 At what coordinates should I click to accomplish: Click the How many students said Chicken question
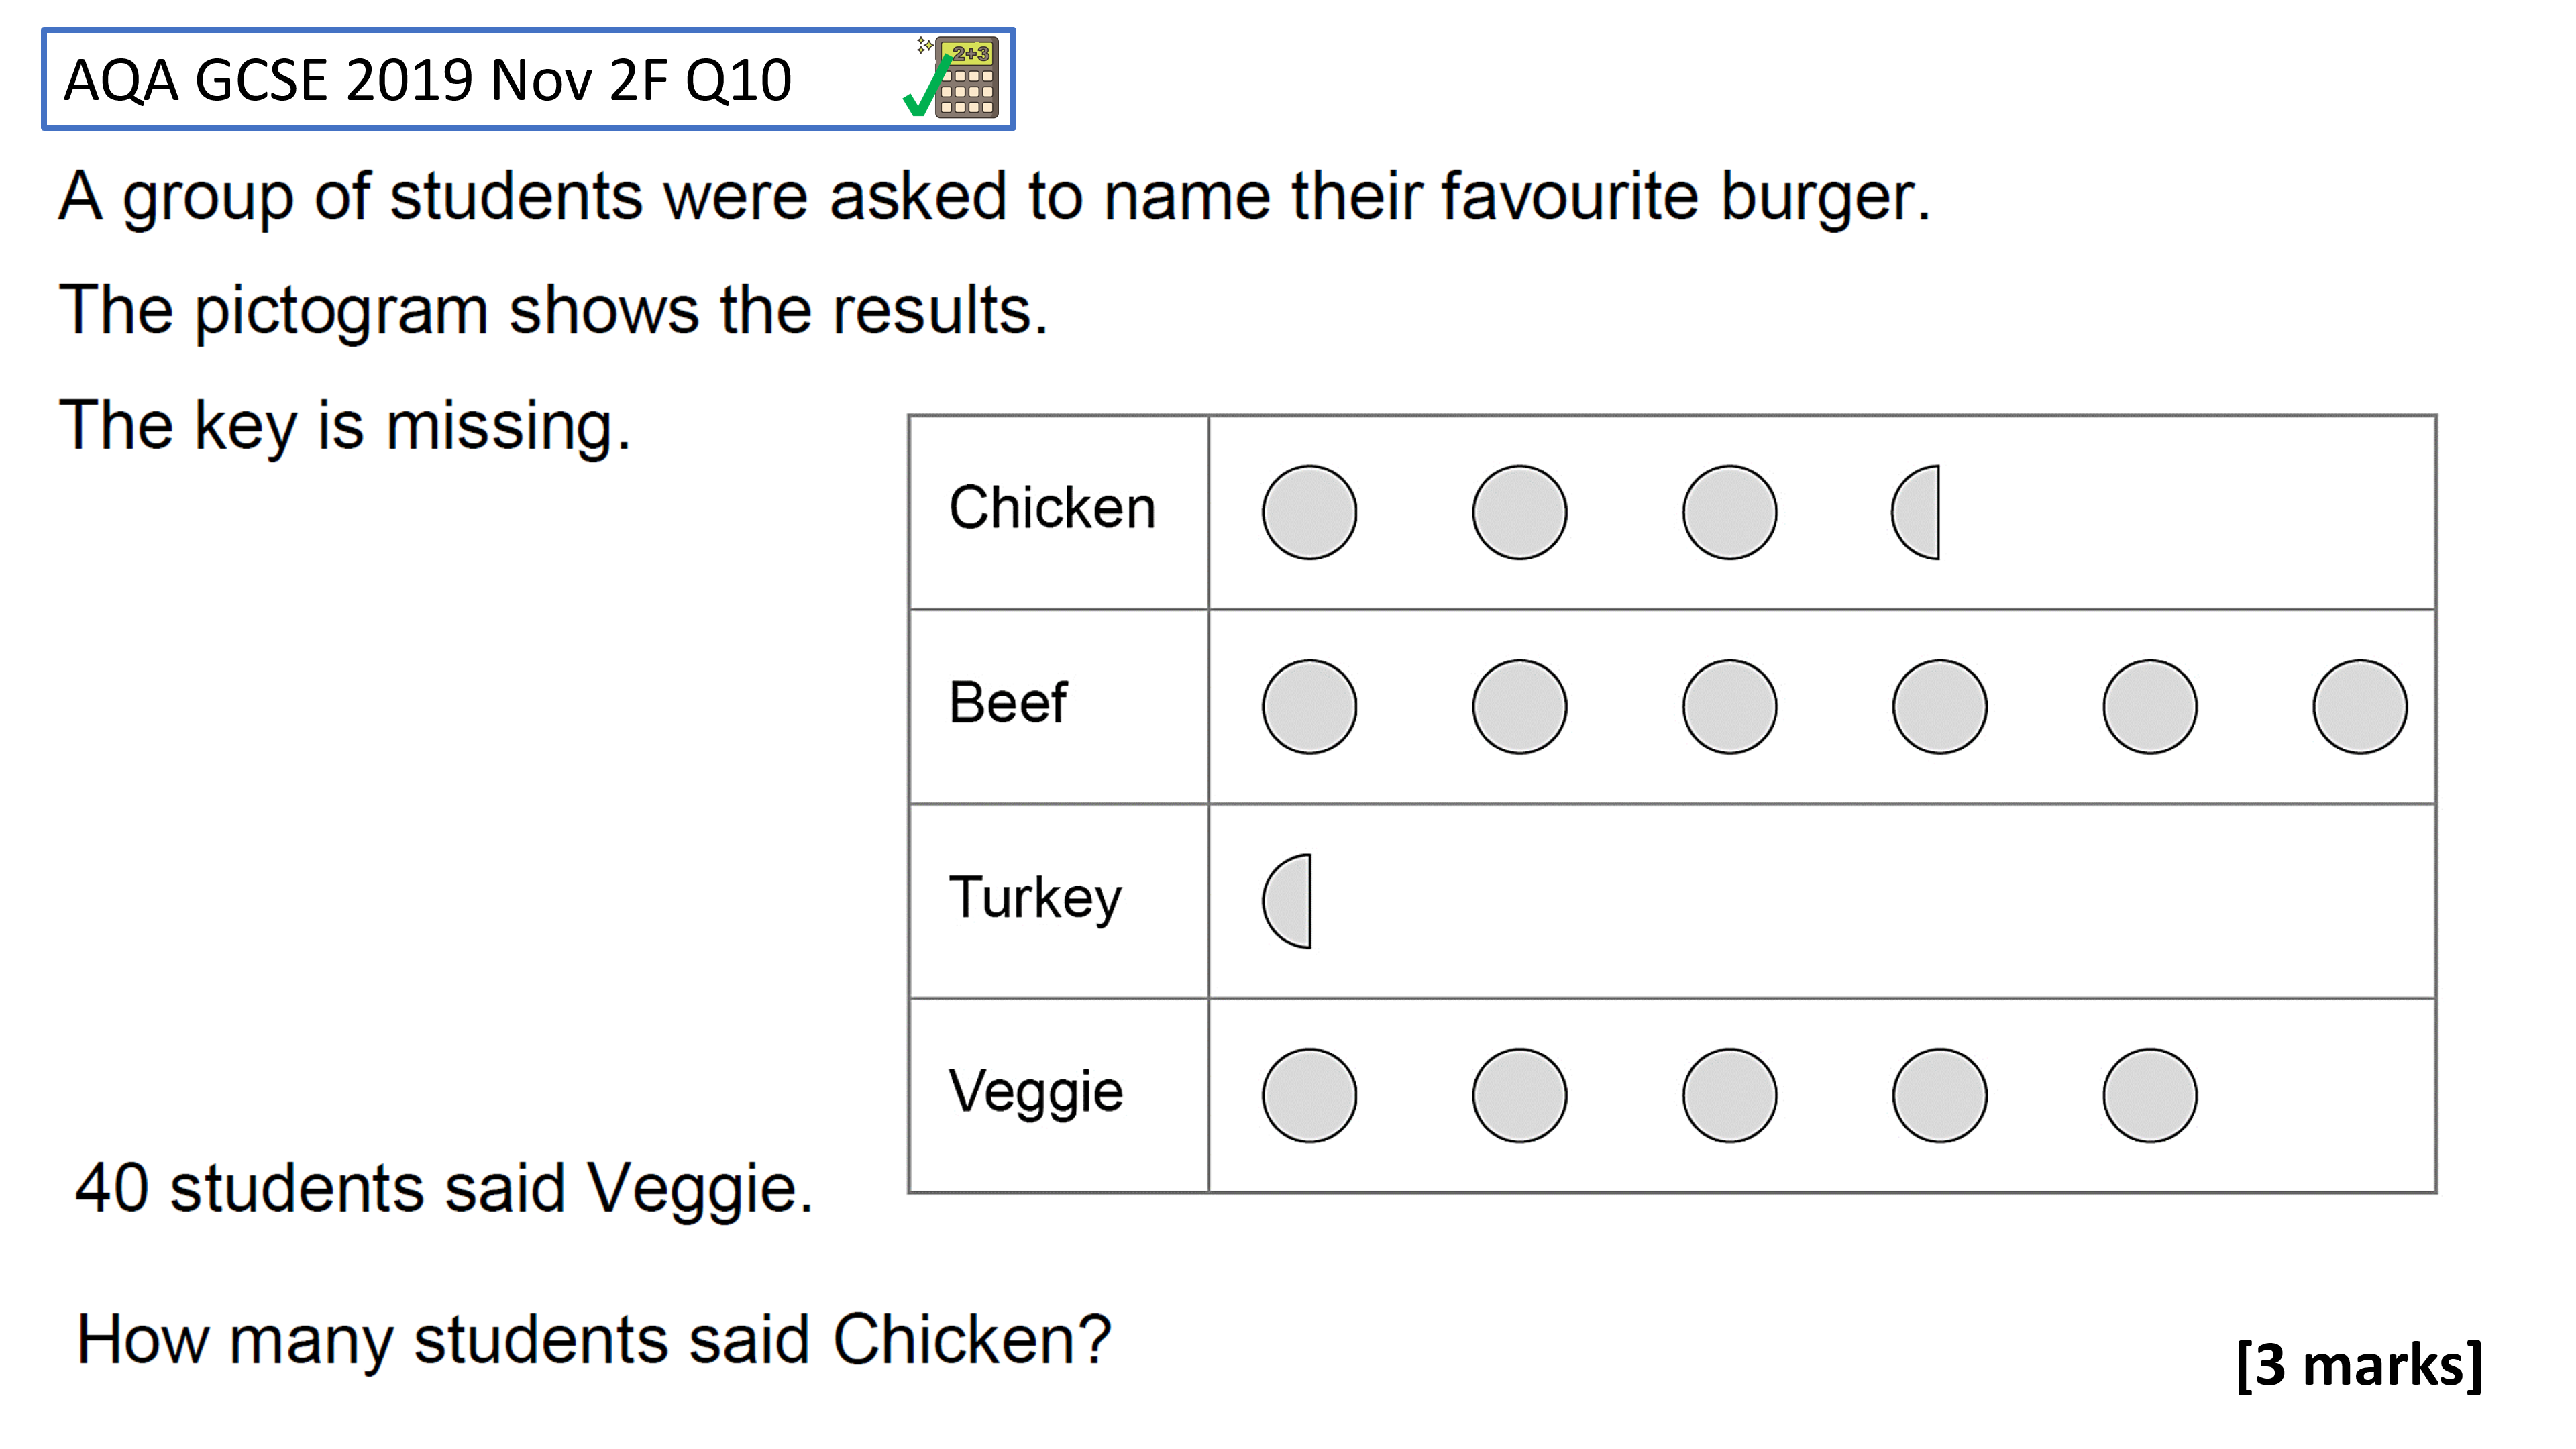pyautogui.click(x=594, y=1339)
